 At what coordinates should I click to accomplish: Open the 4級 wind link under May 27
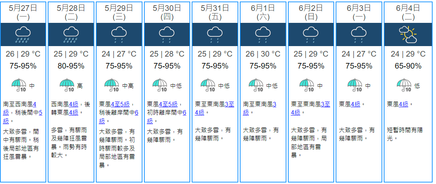tap(35, 104)
